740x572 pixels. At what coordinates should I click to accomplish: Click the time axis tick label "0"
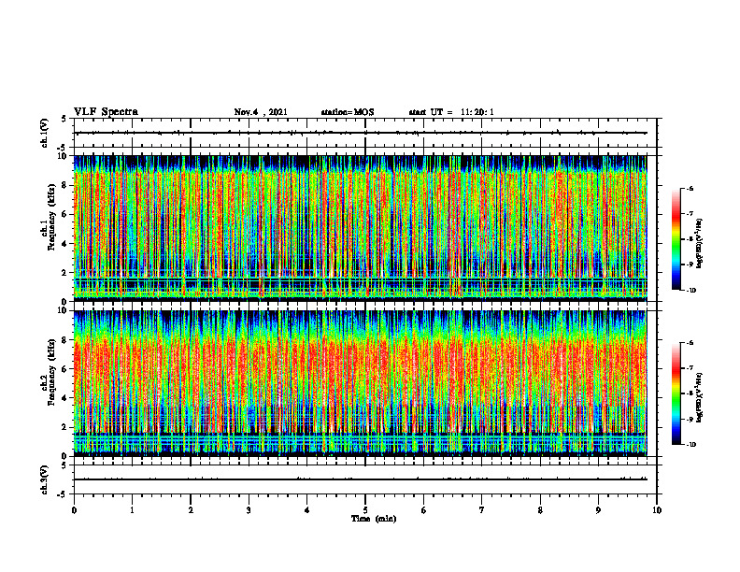click(x=74, y=510)
